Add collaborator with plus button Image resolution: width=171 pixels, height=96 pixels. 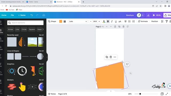143,15
